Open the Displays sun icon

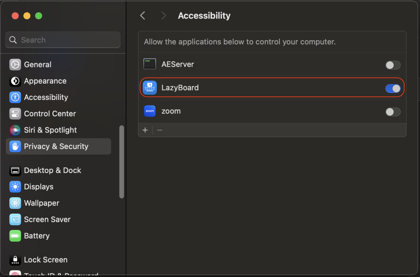click(x=15, y=187)
